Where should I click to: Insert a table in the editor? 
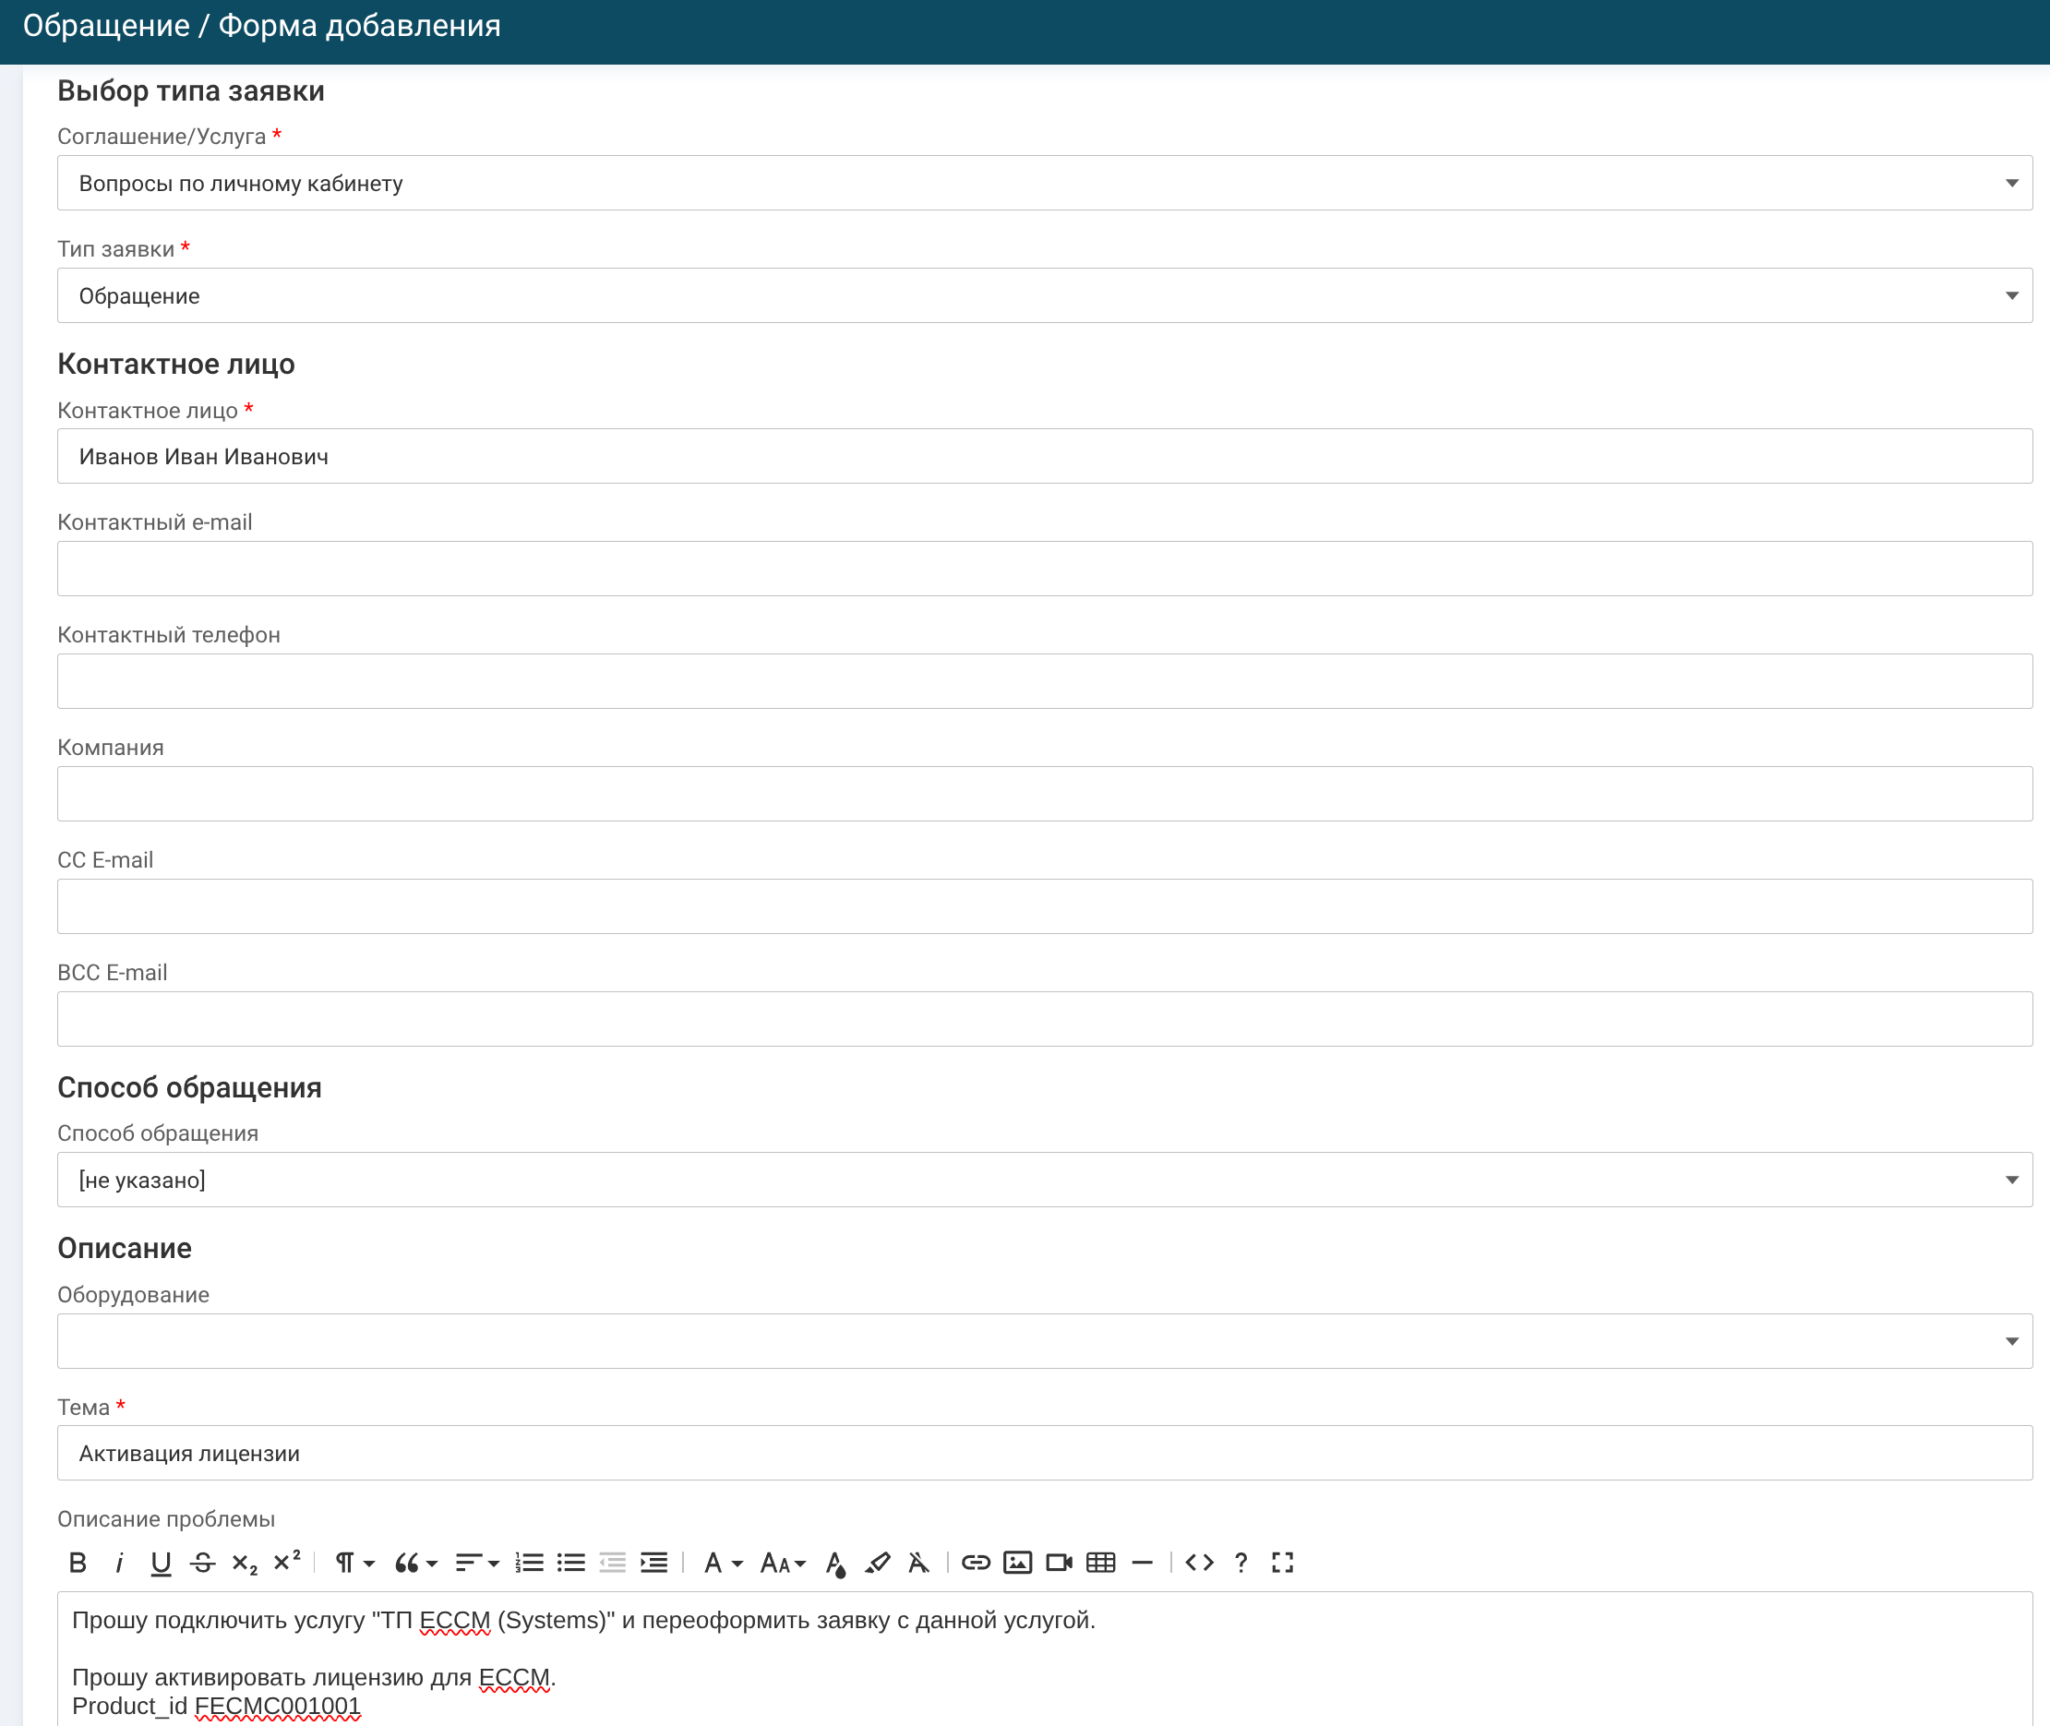1101,1563
